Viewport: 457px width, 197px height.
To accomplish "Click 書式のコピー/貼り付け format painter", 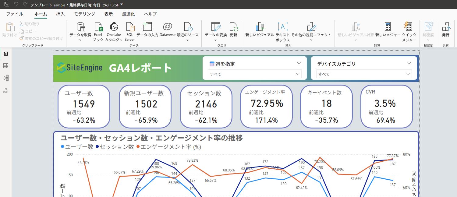I will click(41, 38).
